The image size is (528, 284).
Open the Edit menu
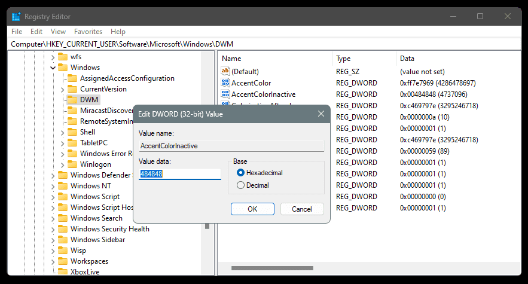tap(36, 32)
